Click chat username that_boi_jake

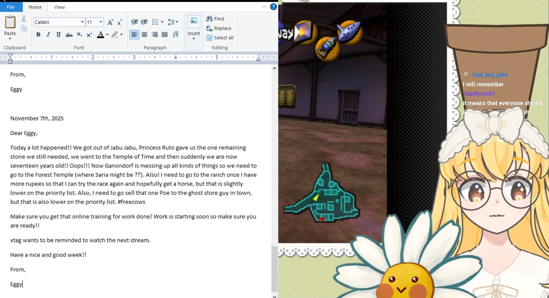click(x=489, y=75)
